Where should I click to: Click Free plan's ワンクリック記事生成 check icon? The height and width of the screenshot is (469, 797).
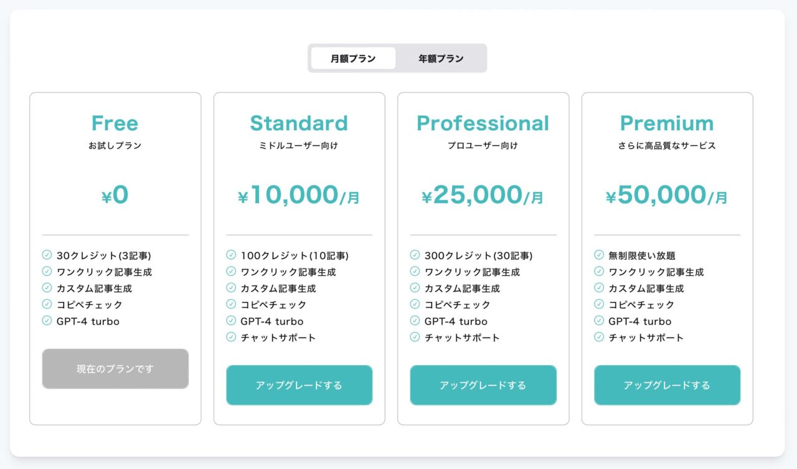click(x=47, y=272)
